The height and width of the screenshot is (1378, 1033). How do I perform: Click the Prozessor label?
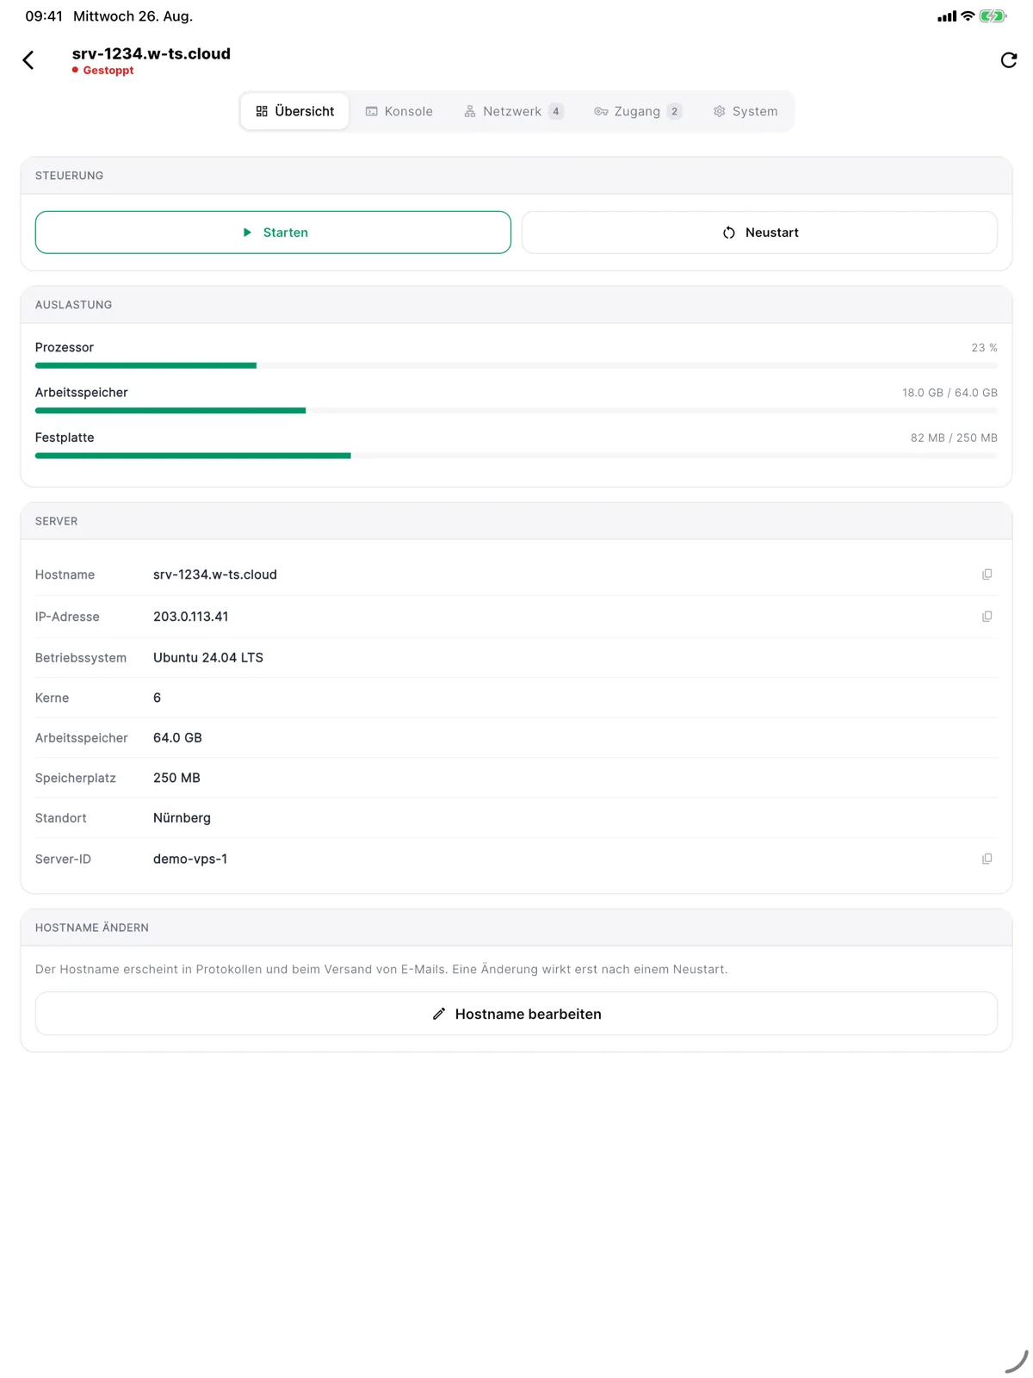pyautogui.click(x=65, y=347)
